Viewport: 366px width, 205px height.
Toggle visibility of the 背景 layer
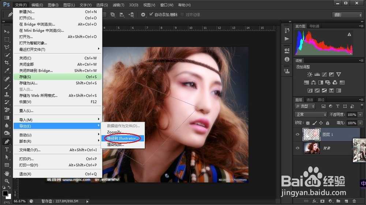298,148
